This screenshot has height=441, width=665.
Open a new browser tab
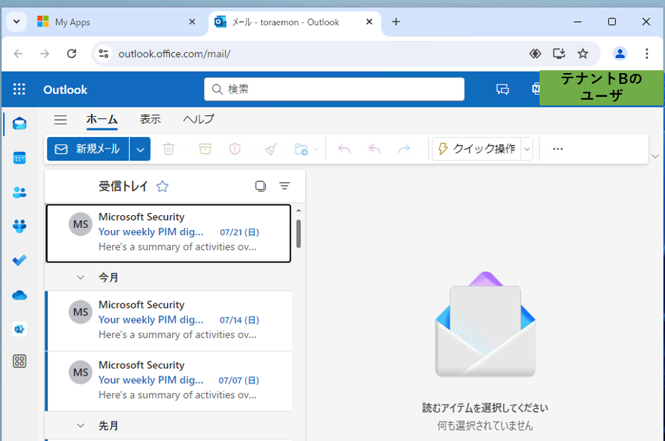tap(396, 22)
